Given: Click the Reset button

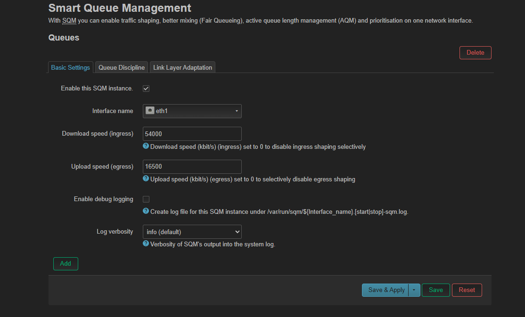Looking at the screenshot, I should (x=467, y=290).
